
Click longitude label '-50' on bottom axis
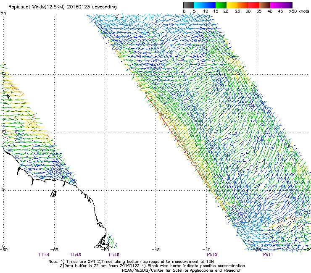pos(105,249)
